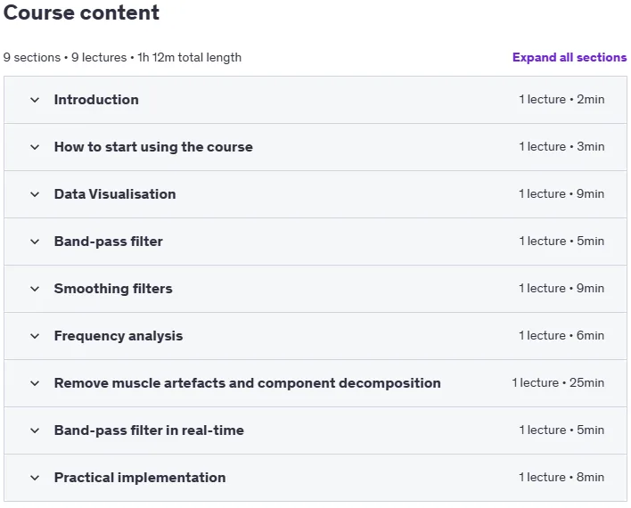Image resolution: width=631 pixels, height=508 pixels.
Task: Expand the Introduction section chevron
Action: click(35, 100)
